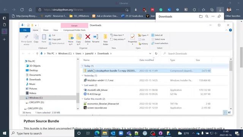Image resolution: width=243 pixels, height=137 pixels.
Task: Collapse the Today group
Action: point(82,66)
